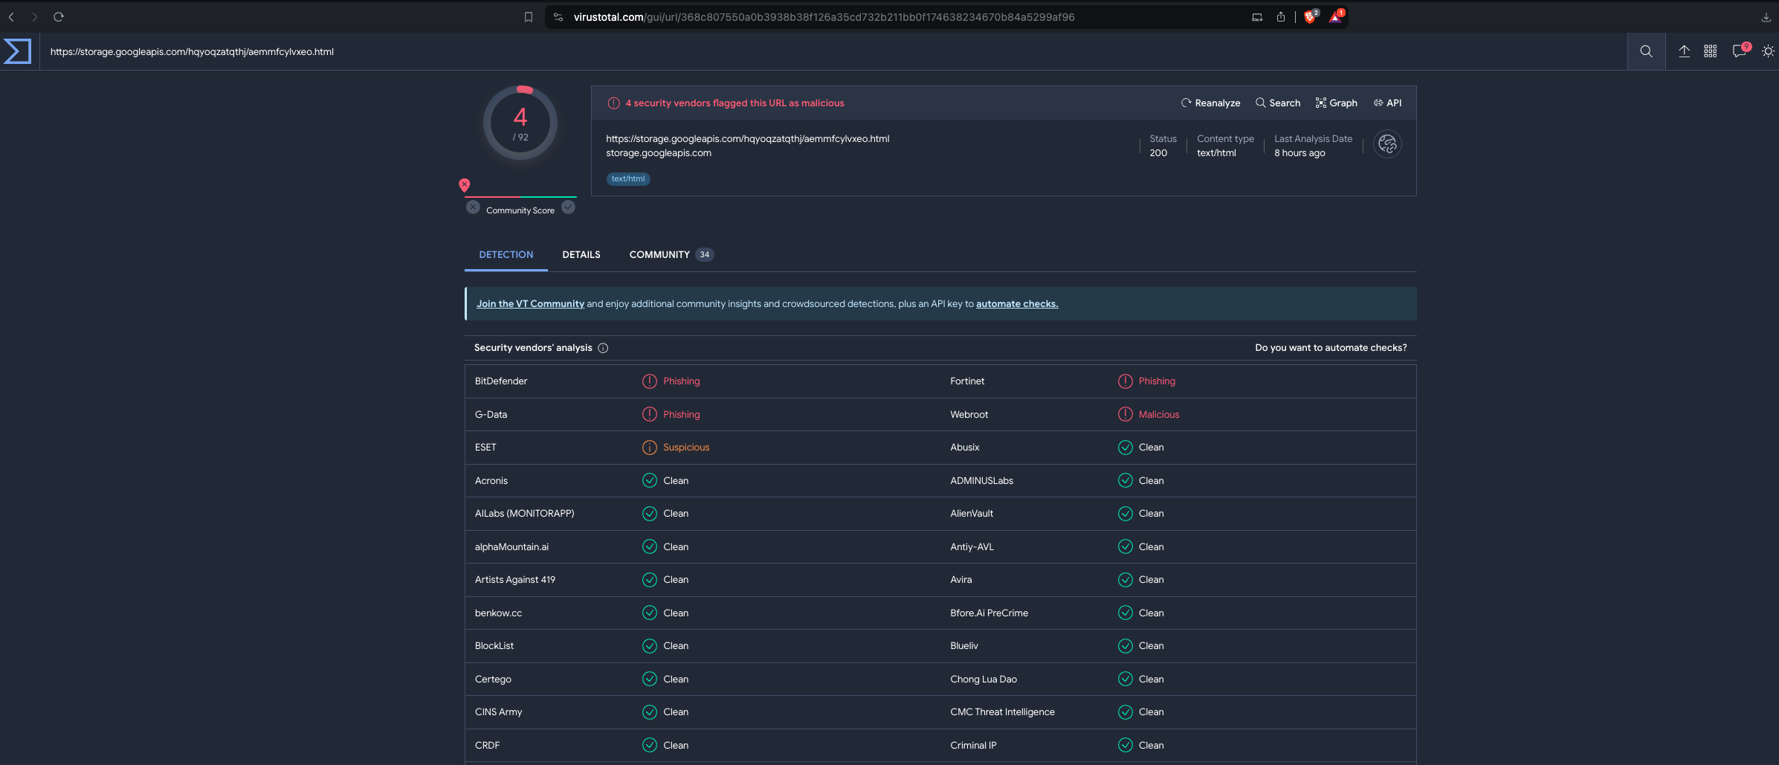Open the apps grid icon
The height and width of the screenshot is (765, 1779).
tap(1710, 51)
